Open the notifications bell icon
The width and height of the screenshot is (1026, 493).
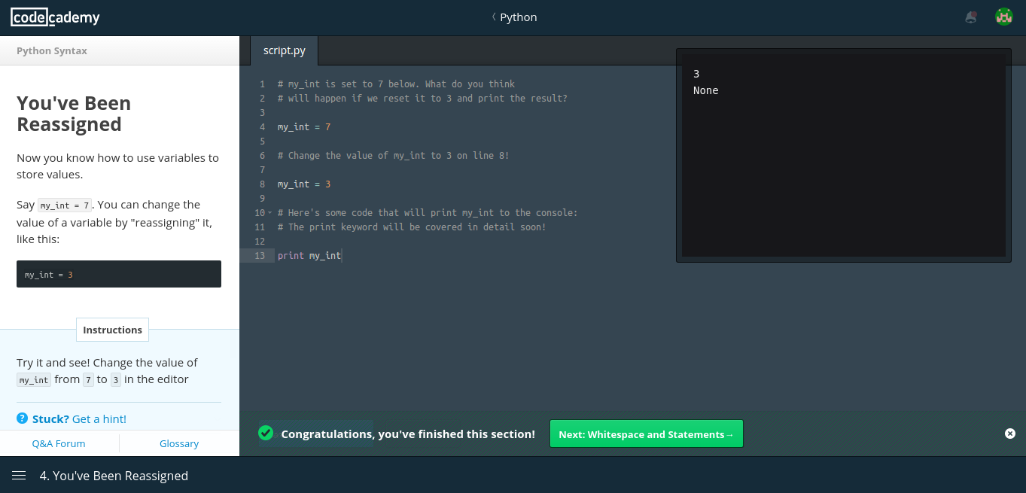[971, 17]
